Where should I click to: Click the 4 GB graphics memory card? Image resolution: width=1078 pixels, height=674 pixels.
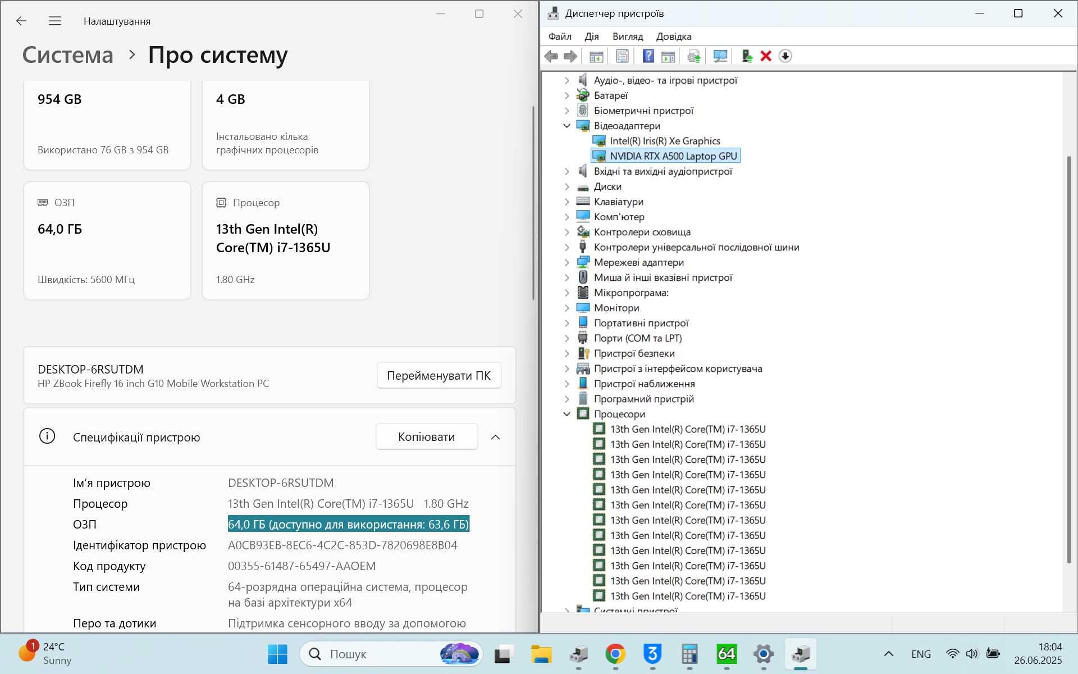point(286,125)
